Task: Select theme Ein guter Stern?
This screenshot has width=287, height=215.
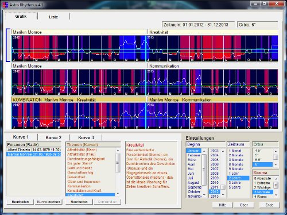Action: coord(80,163)
